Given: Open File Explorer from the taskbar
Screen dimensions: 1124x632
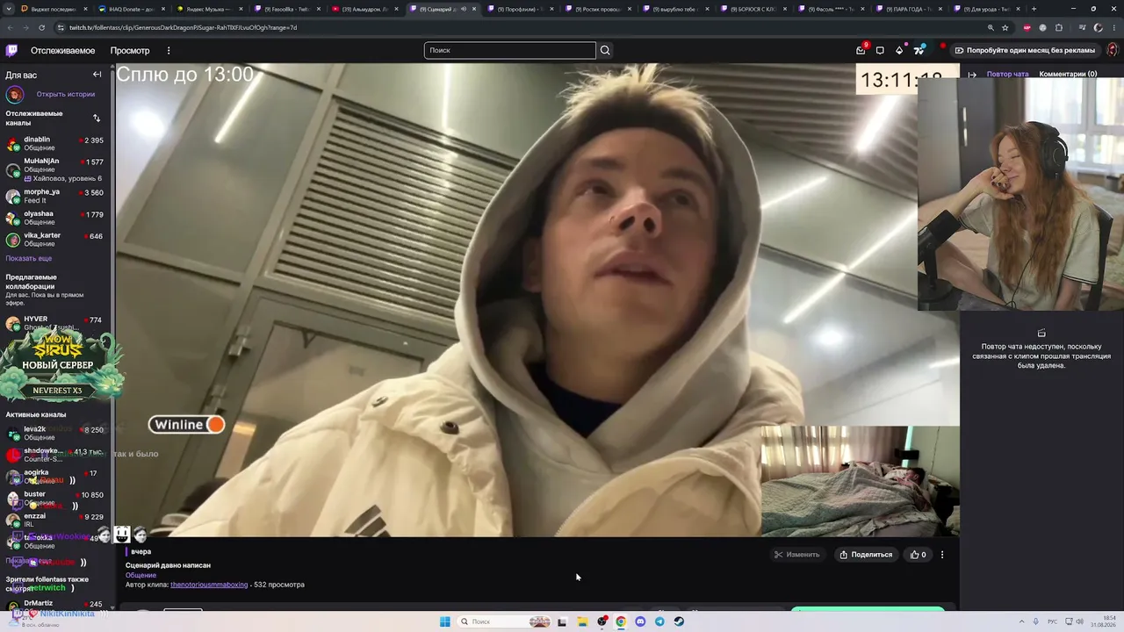Looking at the screenshot, I should tap(582, 621).
